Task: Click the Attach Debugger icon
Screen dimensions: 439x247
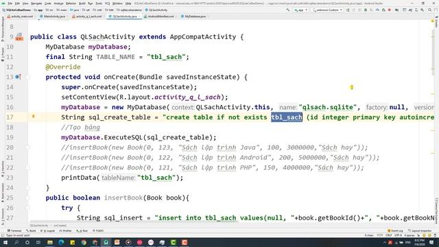Action: (383, 10)
